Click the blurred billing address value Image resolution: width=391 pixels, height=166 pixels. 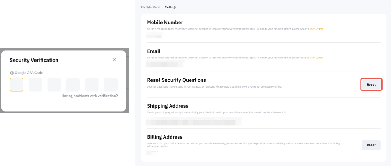[x=152, y=153]
